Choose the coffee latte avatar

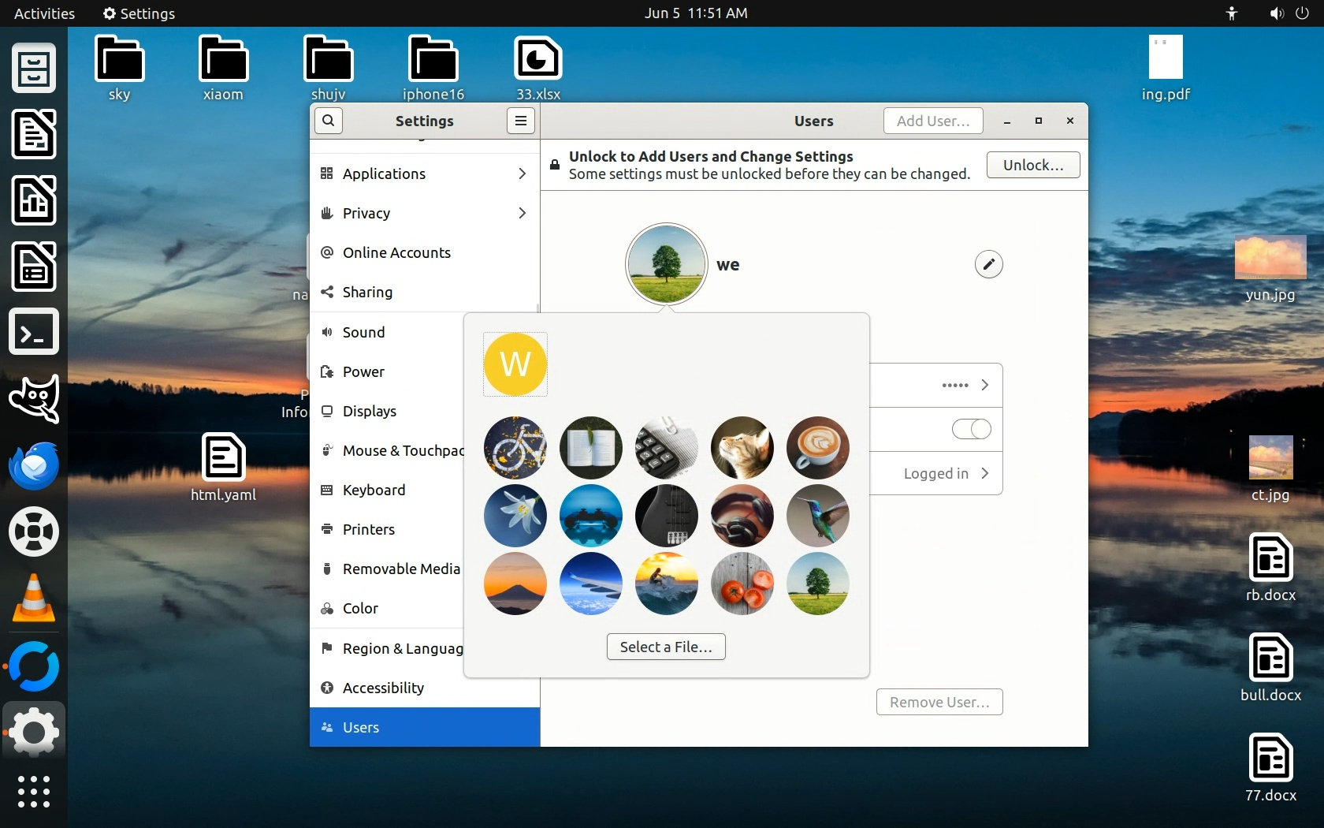(x=817, y=448)
